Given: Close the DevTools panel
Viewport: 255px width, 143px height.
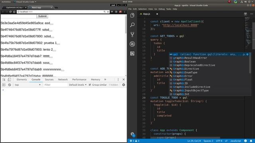Looking at the screenshot, I should point(124,79).
